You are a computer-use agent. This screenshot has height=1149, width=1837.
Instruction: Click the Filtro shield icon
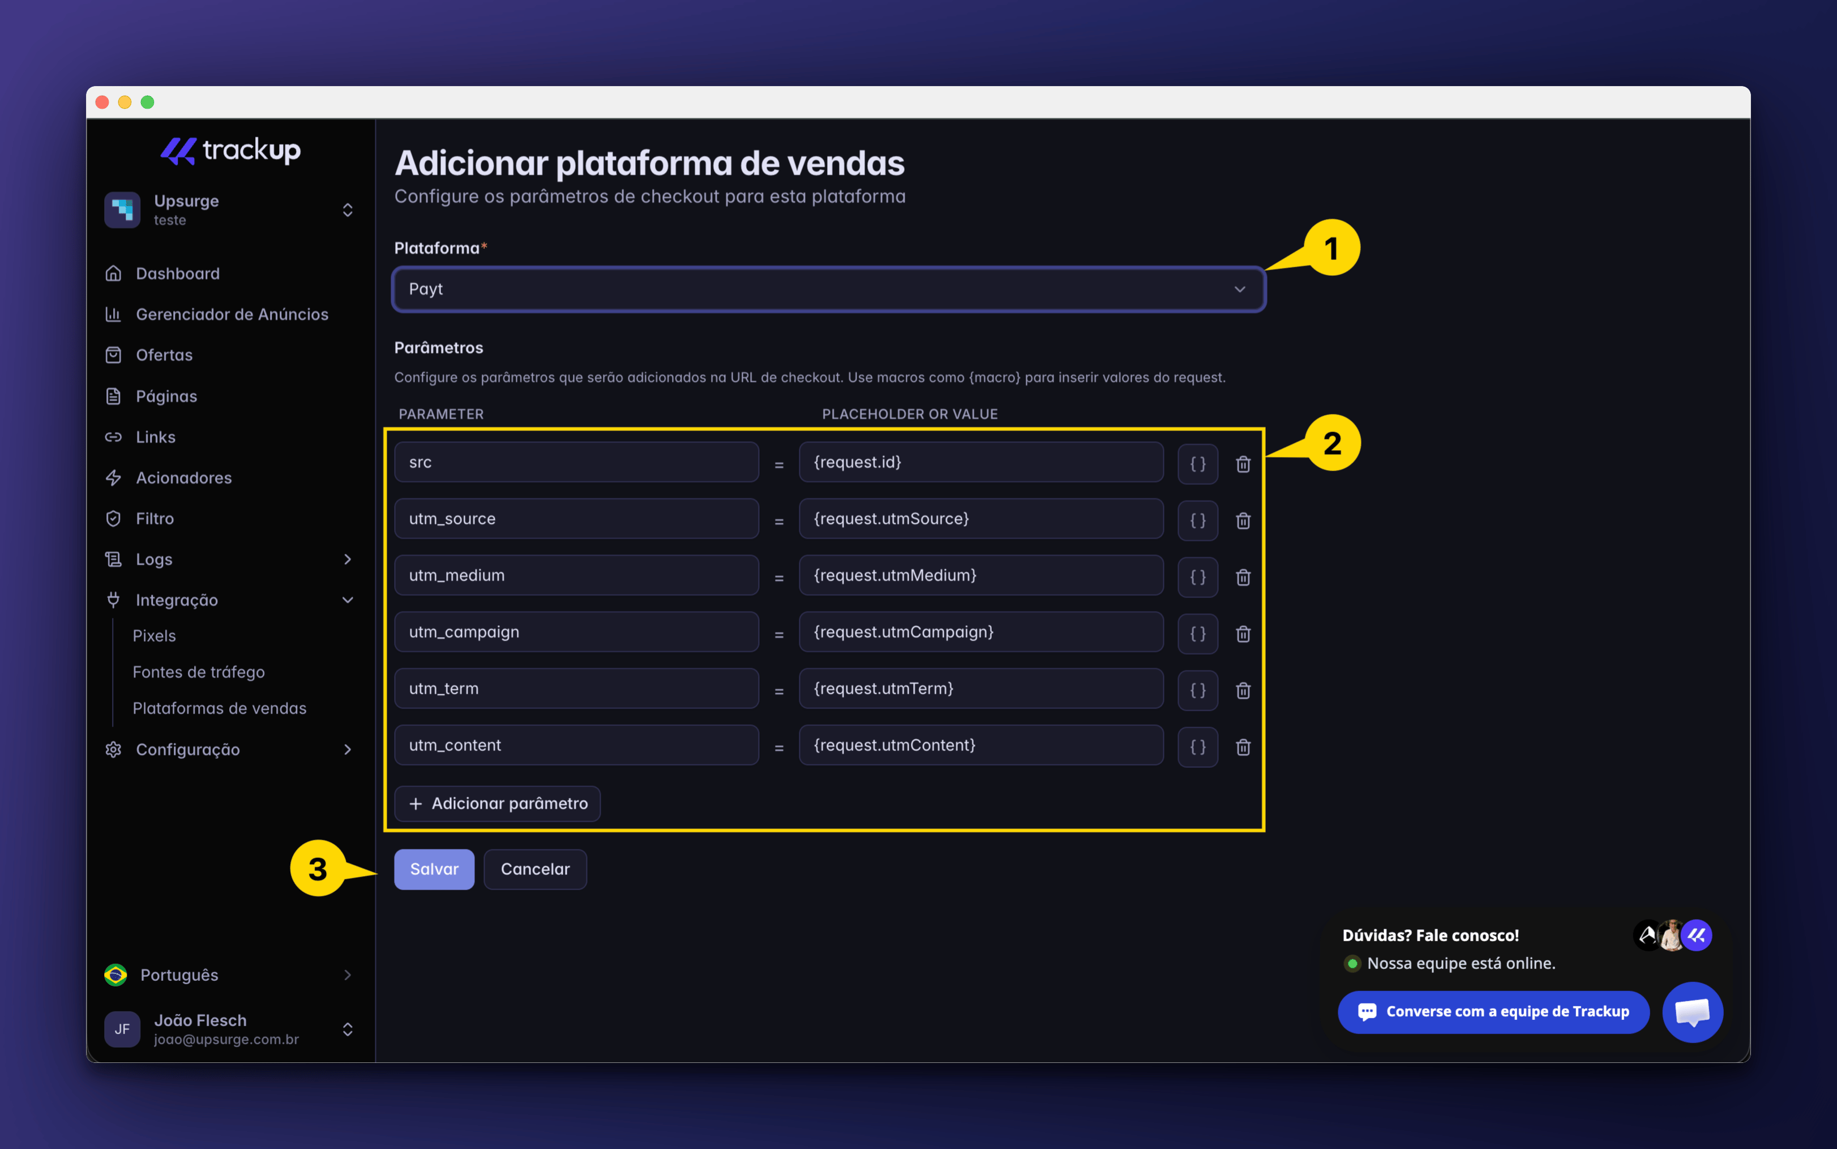(113, 518)
